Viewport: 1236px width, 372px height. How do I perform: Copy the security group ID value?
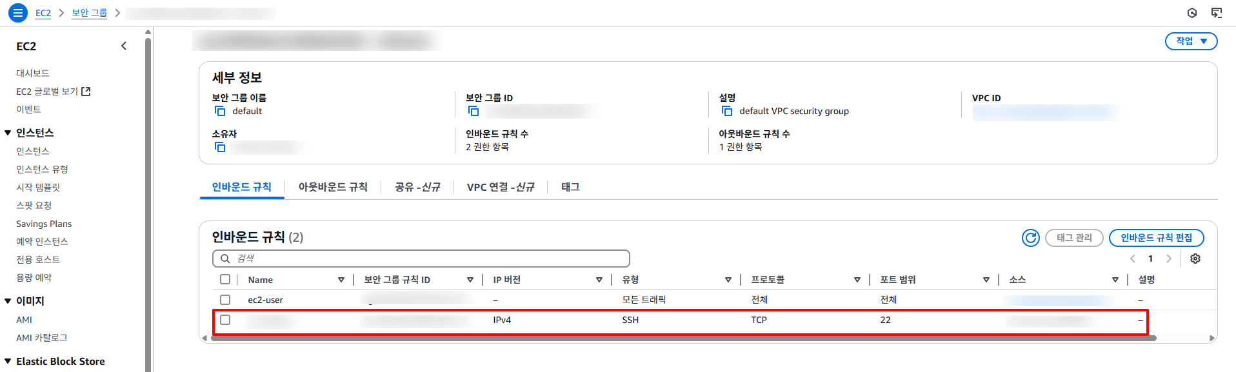point(473,111)
